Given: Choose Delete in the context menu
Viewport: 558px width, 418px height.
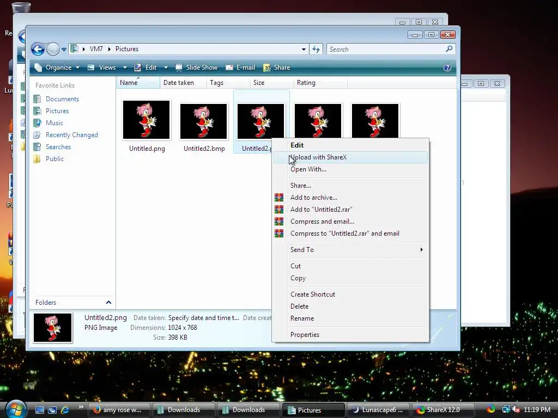Looking at the screenshot, I should click(350, 306).
